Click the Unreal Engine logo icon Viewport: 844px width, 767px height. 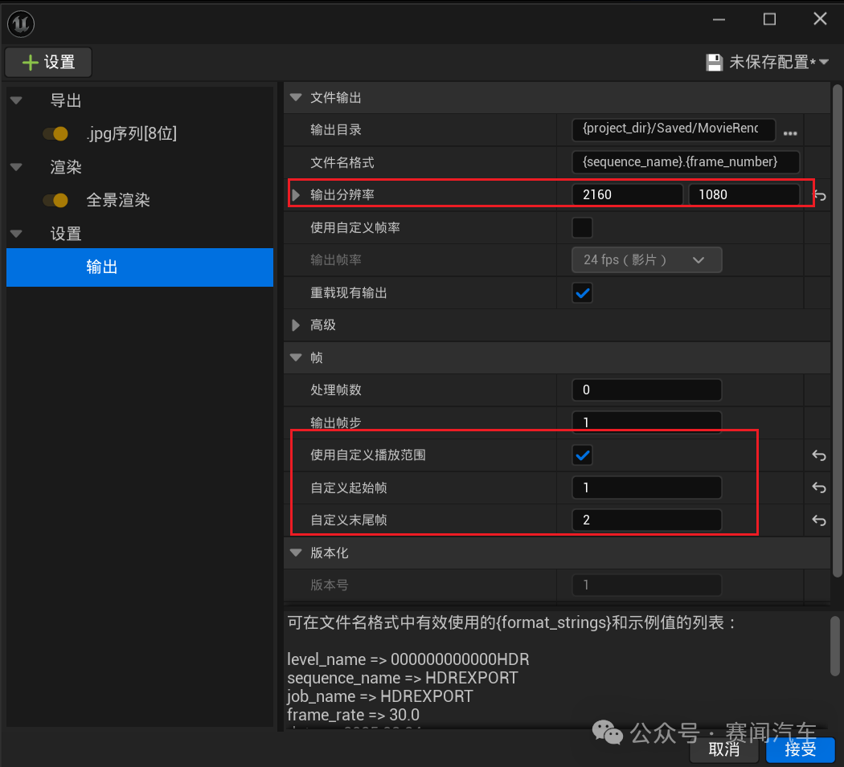tap(20, 23)
